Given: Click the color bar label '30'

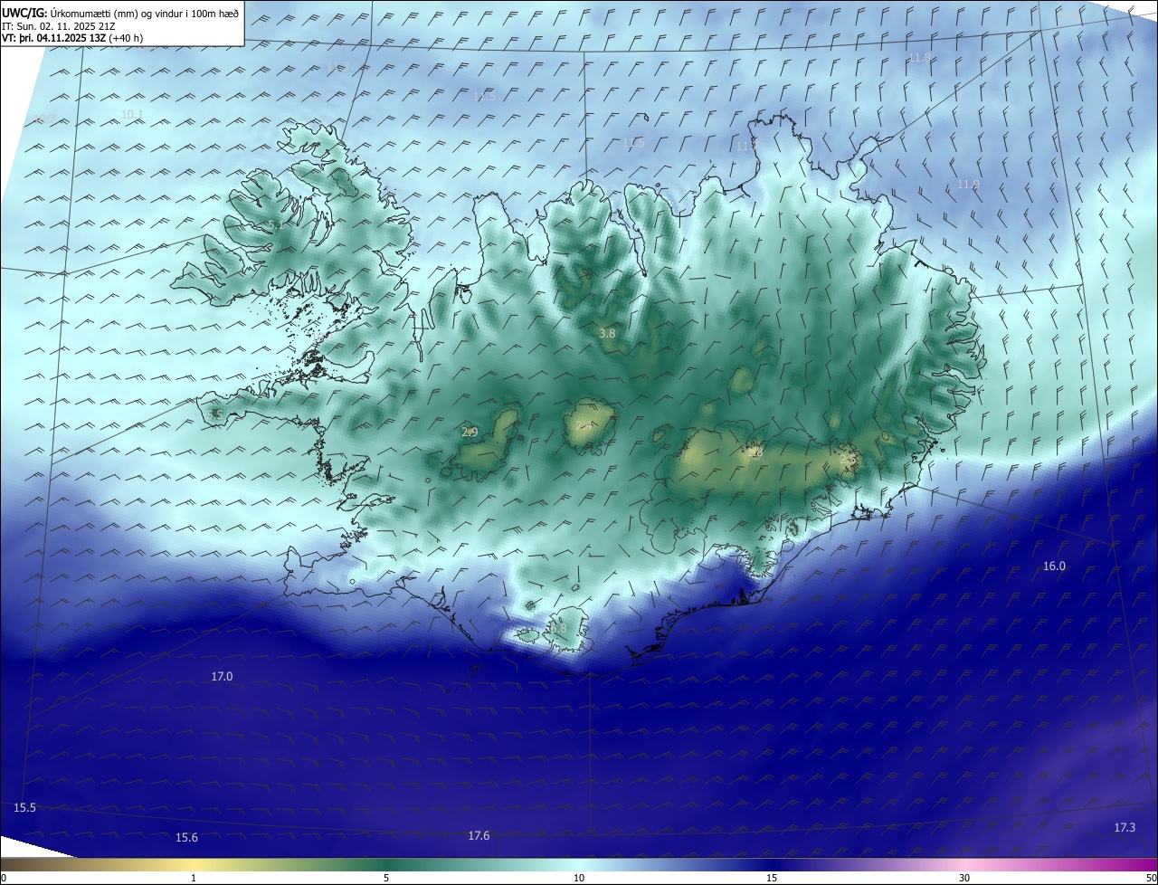Looking at the screenshot, I should click(x=964, y=878).
